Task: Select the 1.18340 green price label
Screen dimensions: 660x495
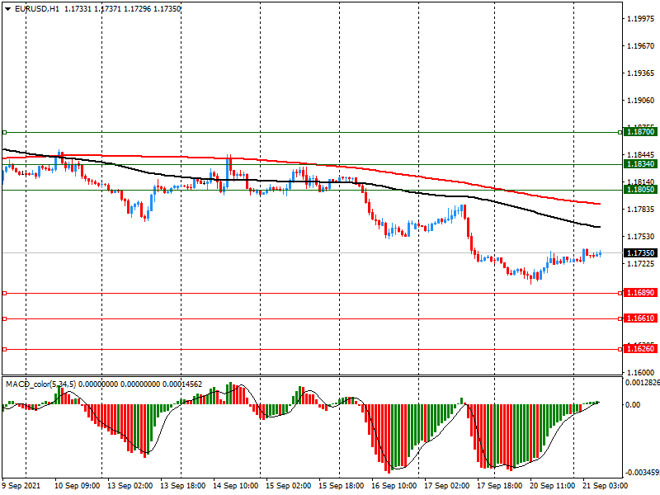Action: pyautogui.click(x=640, y=164)
